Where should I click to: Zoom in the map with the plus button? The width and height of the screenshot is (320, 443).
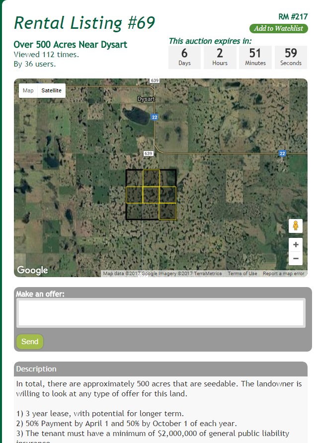[296, 244]
